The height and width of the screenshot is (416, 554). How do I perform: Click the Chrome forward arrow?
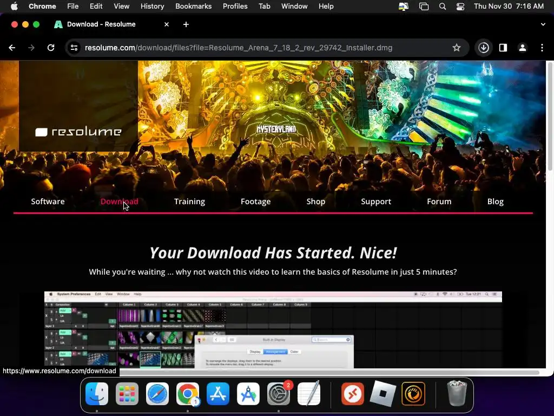[31, 48]
